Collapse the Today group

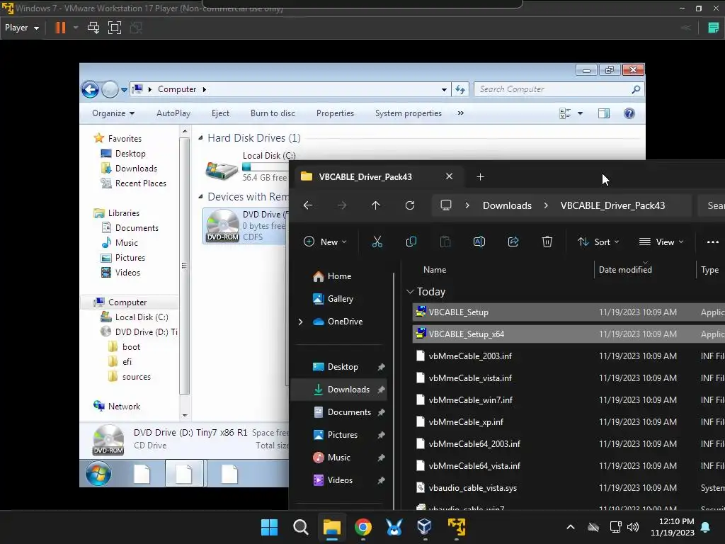pos(410,292)
